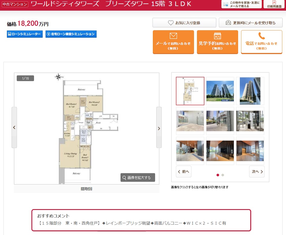Select the twin towers exterior thumbnail with blue sky
Viewport: 286px width, 235px height.
[x=220, y=91]
